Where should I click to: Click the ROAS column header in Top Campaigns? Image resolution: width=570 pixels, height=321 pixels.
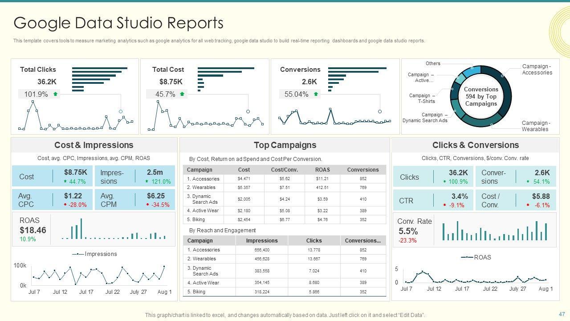[322, 170]
